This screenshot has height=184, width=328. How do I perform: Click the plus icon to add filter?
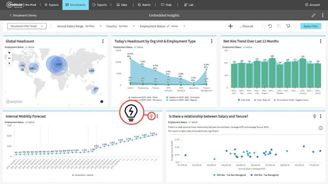230,26
